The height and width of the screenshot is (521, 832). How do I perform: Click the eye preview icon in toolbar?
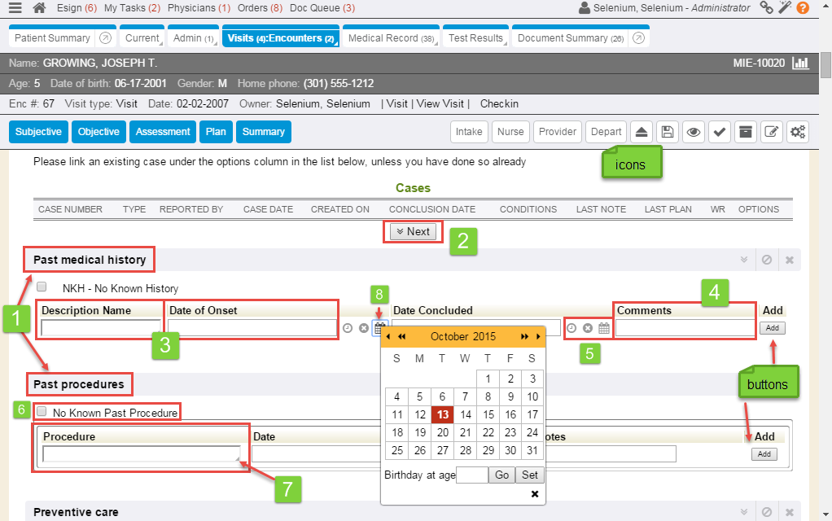(x=693, y=132)
